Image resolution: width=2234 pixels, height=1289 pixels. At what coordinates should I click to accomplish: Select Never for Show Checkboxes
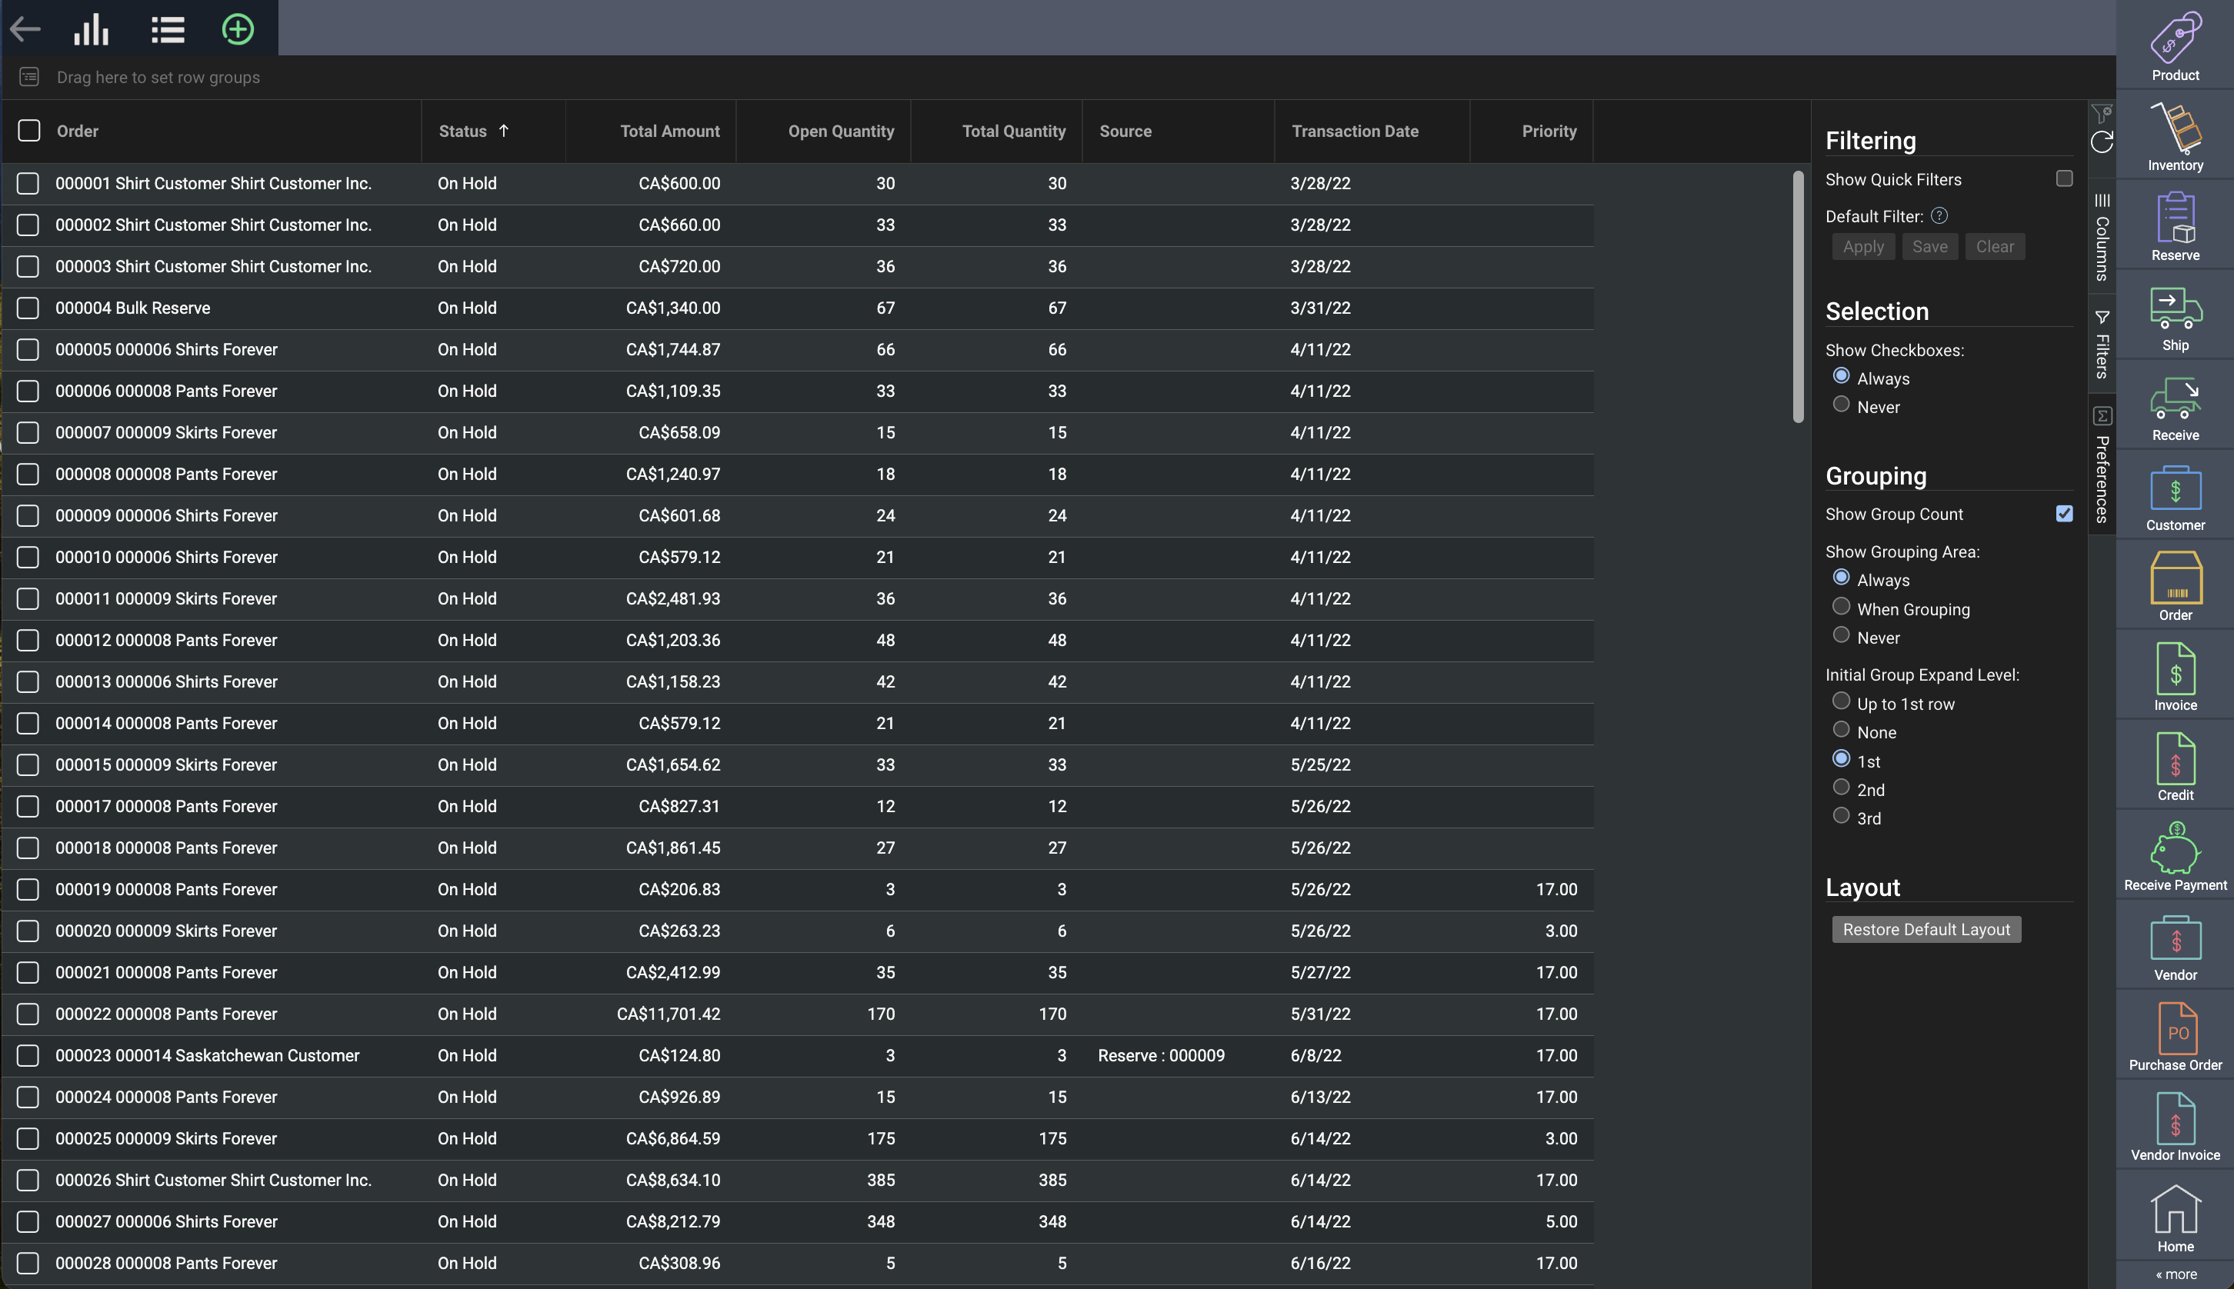coord(1841,405)
